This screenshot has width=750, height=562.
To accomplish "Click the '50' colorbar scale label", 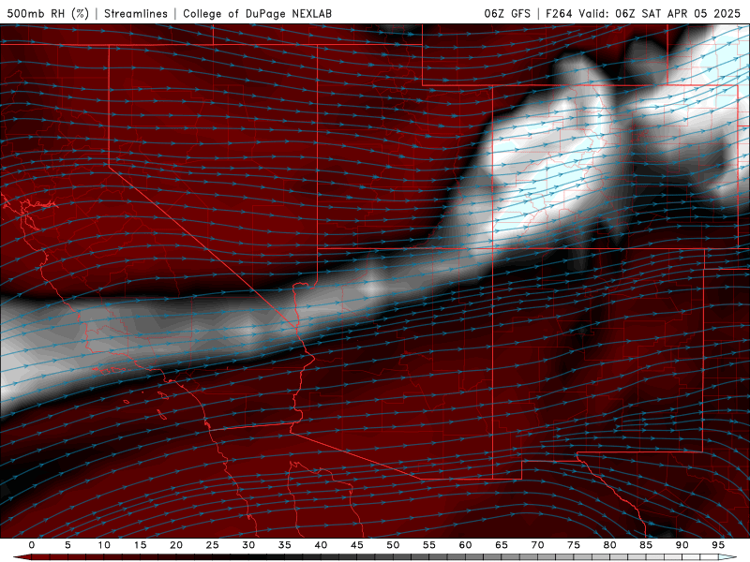I will pos(393,545).
